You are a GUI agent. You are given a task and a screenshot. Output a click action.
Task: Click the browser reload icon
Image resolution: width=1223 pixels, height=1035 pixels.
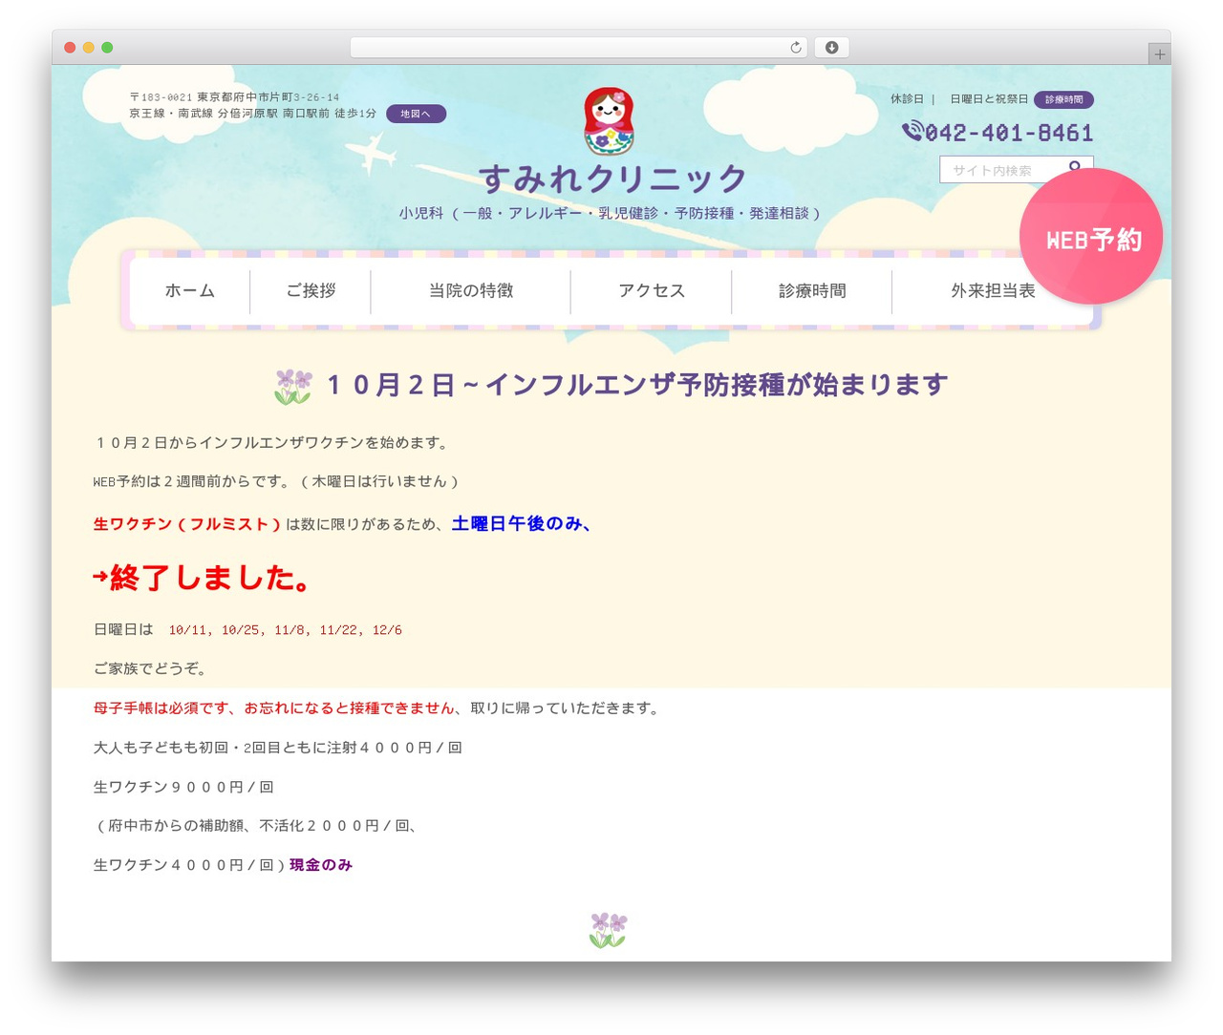coord(795,48)
